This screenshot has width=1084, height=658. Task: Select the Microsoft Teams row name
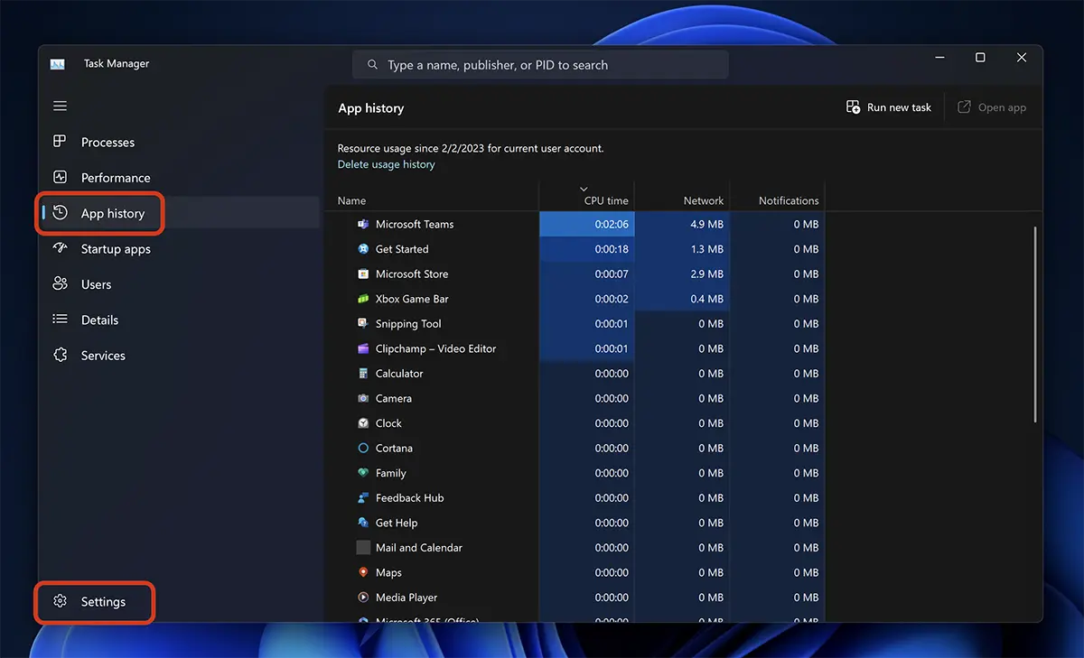click(415, 224)
